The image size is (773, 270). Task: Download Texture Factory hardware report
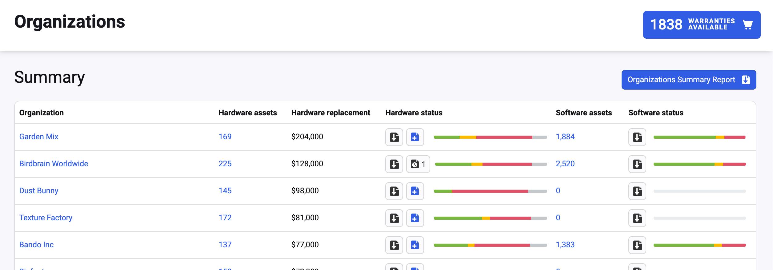pyautogui.click(x=394, y=218)
